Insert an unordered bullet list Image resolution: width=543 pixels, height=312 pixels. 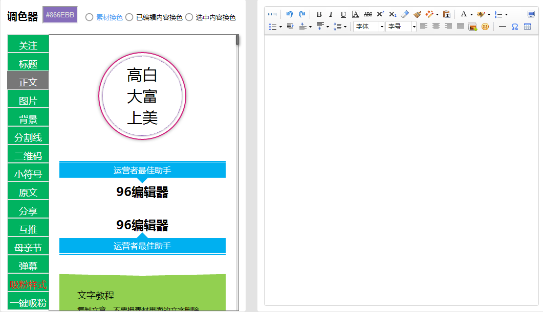(x=273, y=27)
